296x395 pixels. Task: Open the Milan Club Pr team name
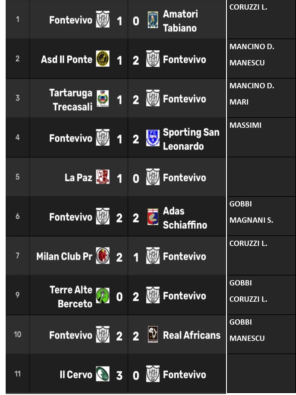point(64,257)
